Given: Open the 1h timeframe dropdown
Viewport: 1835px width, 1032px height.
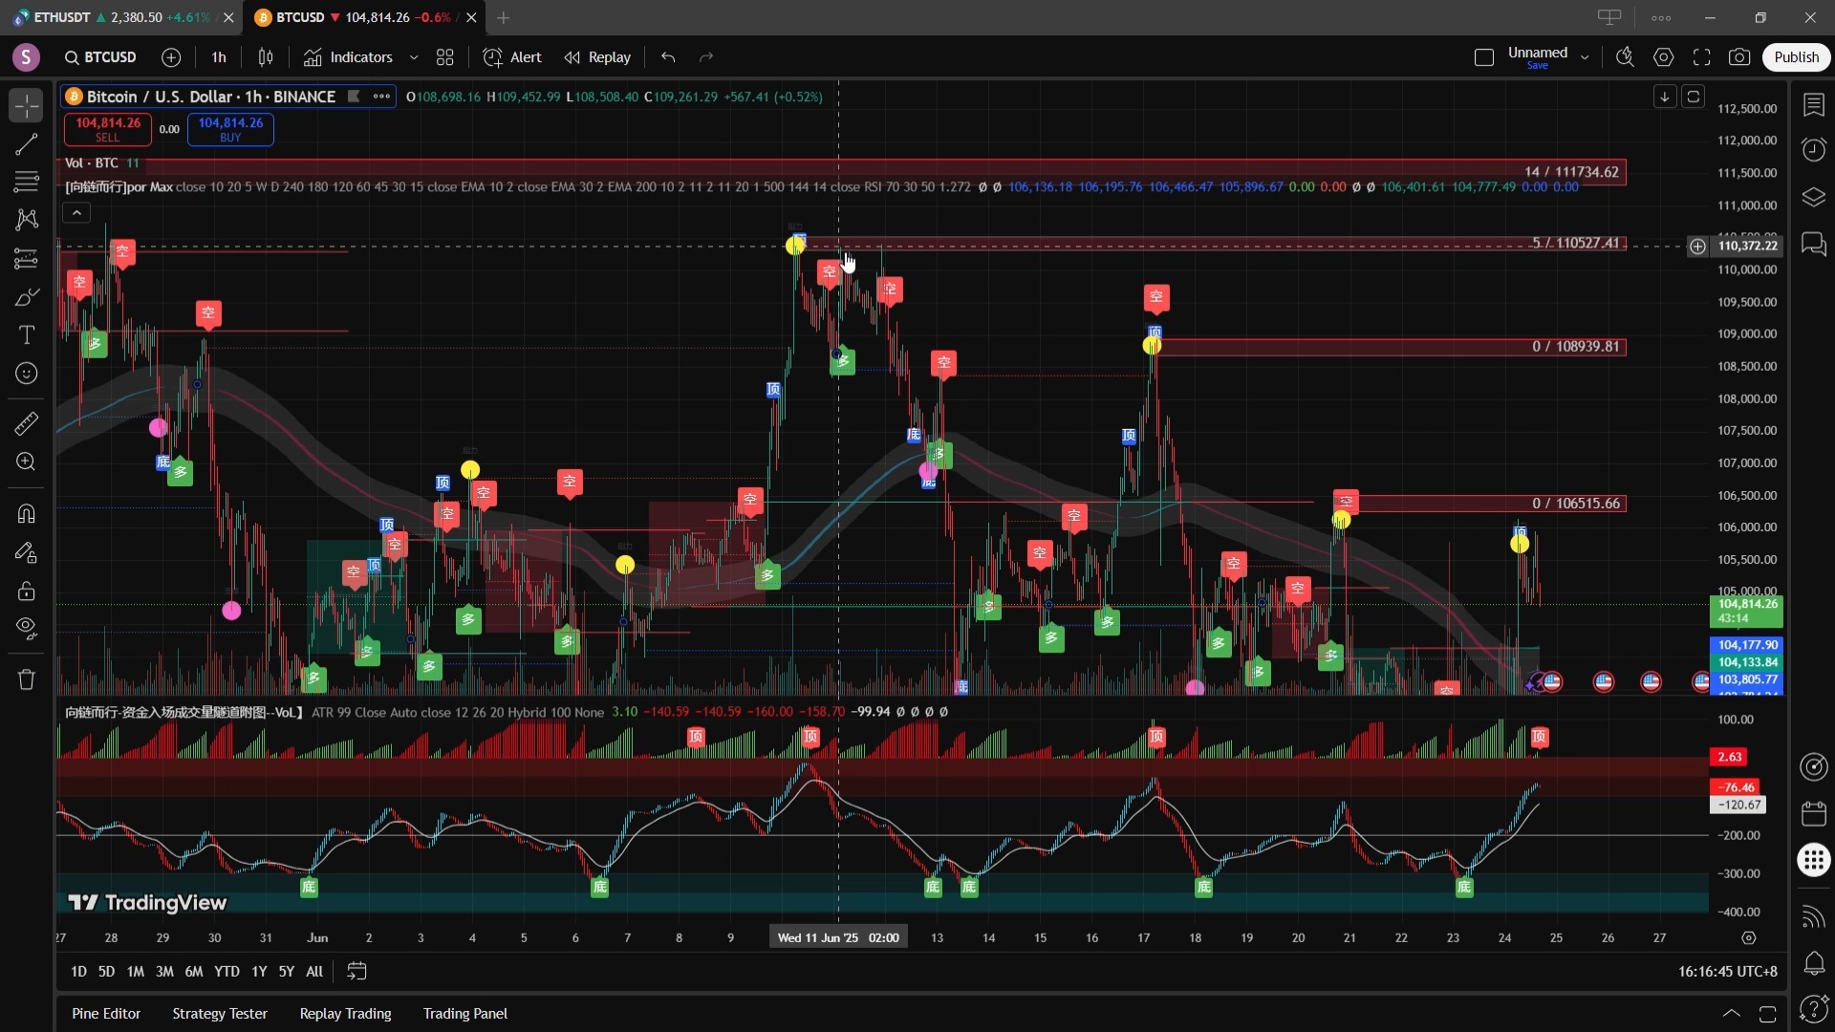Looking at the screenshot, I should click(219, 57).
